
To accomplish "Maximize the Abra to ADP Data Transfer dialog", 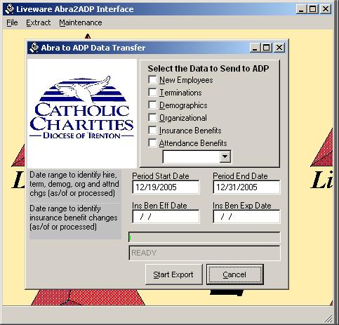I will [x=266, y=48].
